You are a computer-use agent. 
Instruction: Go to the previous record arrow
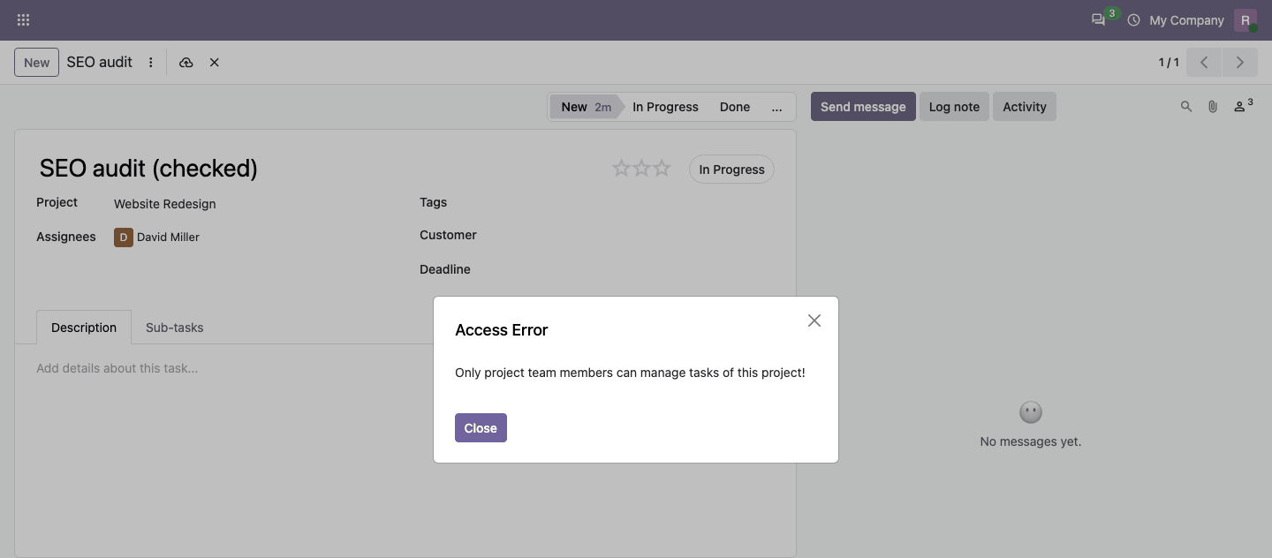[1204, 63]
